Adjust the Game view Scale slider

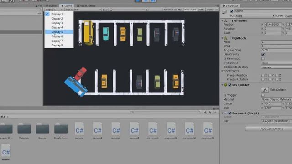point(128,10)
